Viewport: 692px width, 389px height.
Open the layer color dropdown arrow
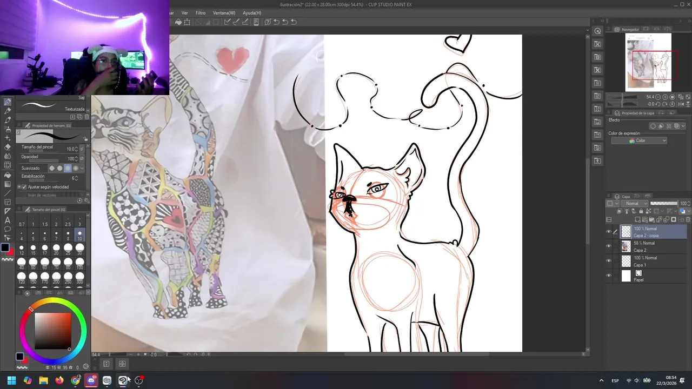pyautogui.click(x=689, y=211)
